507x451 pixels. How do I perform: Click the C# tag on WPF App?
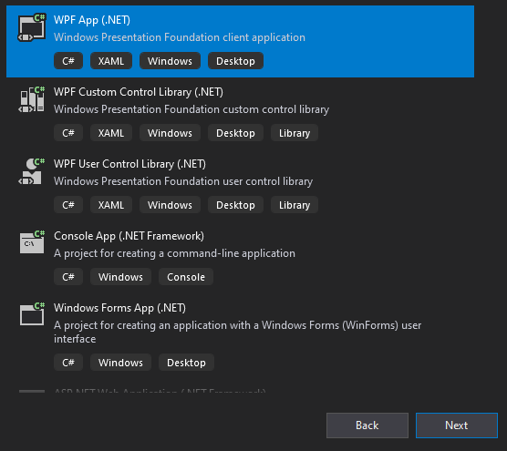pyautogui.click(x=68, y=61)
